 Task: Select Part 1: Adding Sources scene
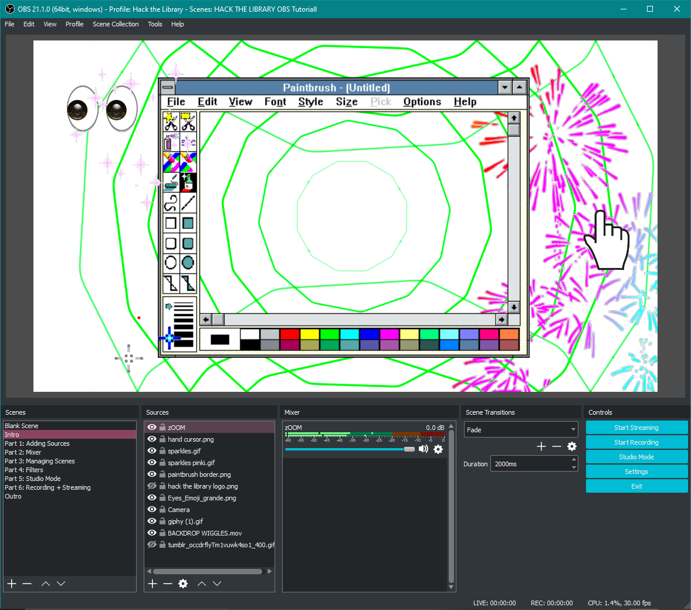tap(70, 443)
